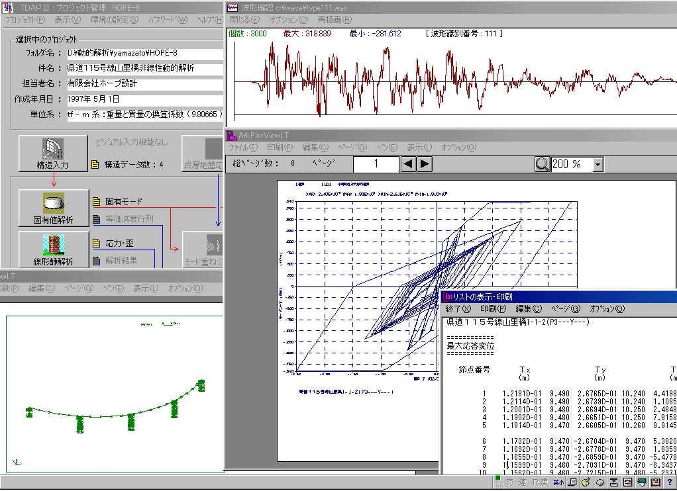Image resolution: width=677 pixels, height=491 pixels.
Task: Click the 200 % zoom value field
Action: click(572, 164)
